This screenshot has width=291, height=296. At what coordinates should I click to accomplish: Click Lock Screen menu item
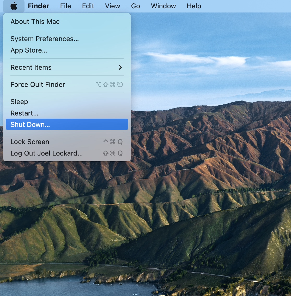click(x=67, y=142)
